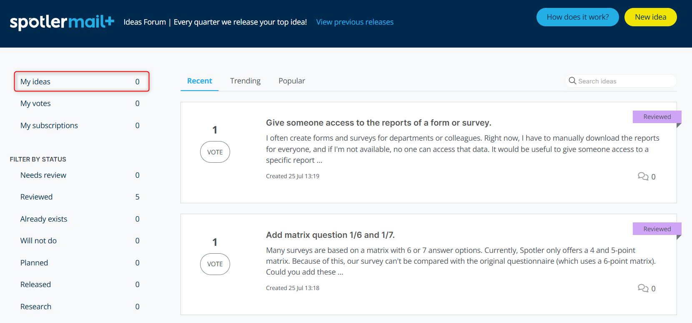This screenshot has width=692, height=323.
Task: Open the My ideas list
Action: tap(81, 82)
